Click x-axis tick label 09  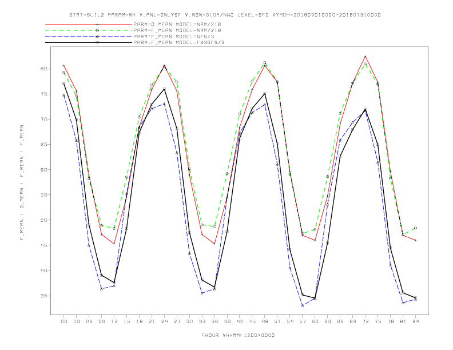[101, 321]
